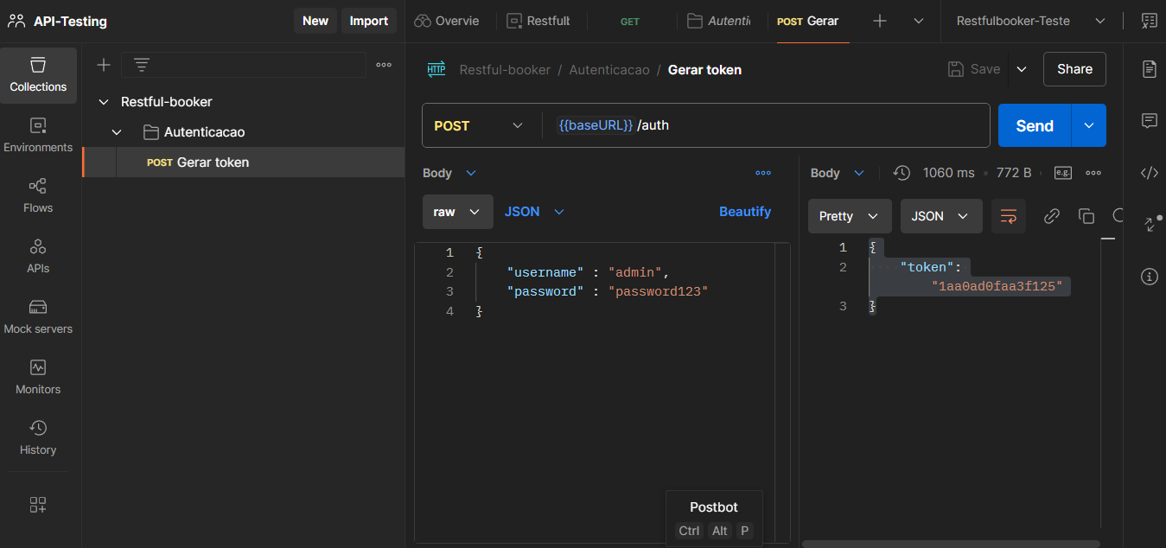Collapse the Restful-booker collection
This screenshot has height=548, width=1166.
point(104,102)
